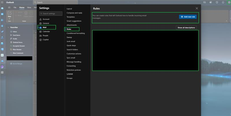Open Customize actions settings
The height and width of the screenshot is (116, 231).
point(74,54)
